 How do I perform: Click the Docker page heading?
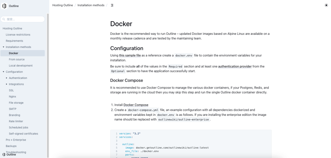(121, 24)
